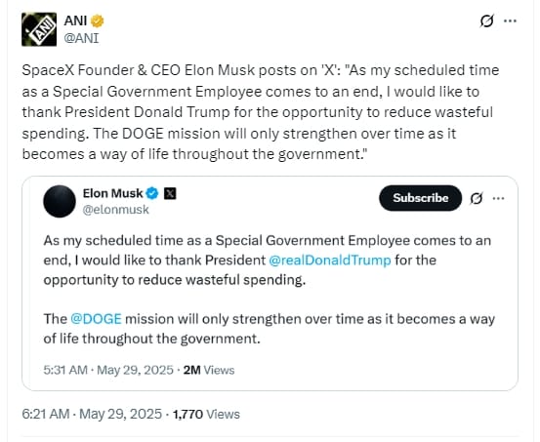Open the @elonmusk handle
540x442 pixels.
[x=115, y=210]
